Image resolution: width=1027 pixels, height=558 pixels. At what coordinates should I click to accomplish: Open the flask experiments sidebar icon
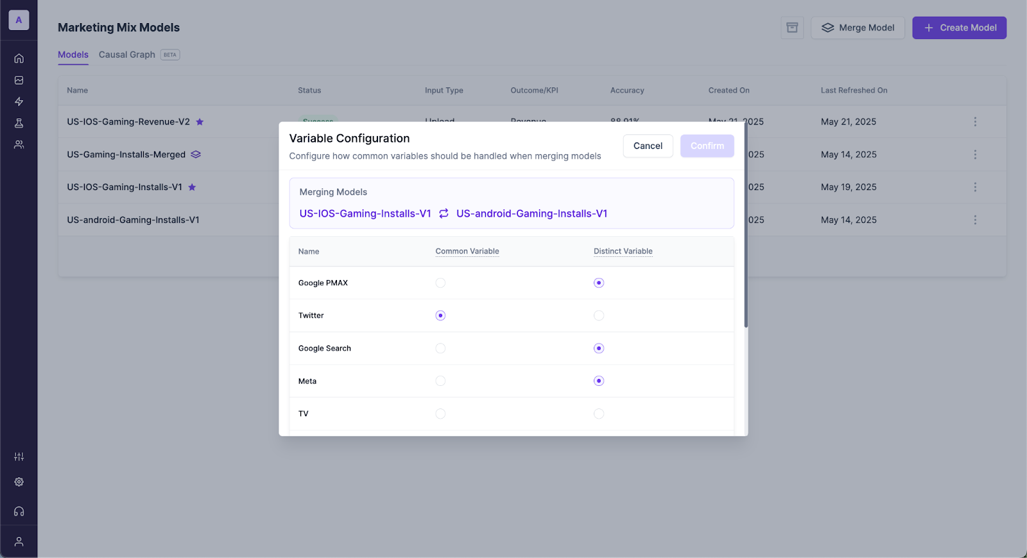19,123
